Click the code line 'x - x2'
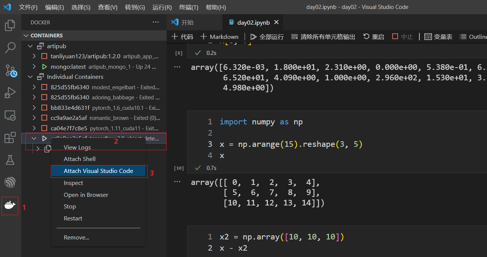Viewport: 487px width, 257px height. click(x=233, y=248)
